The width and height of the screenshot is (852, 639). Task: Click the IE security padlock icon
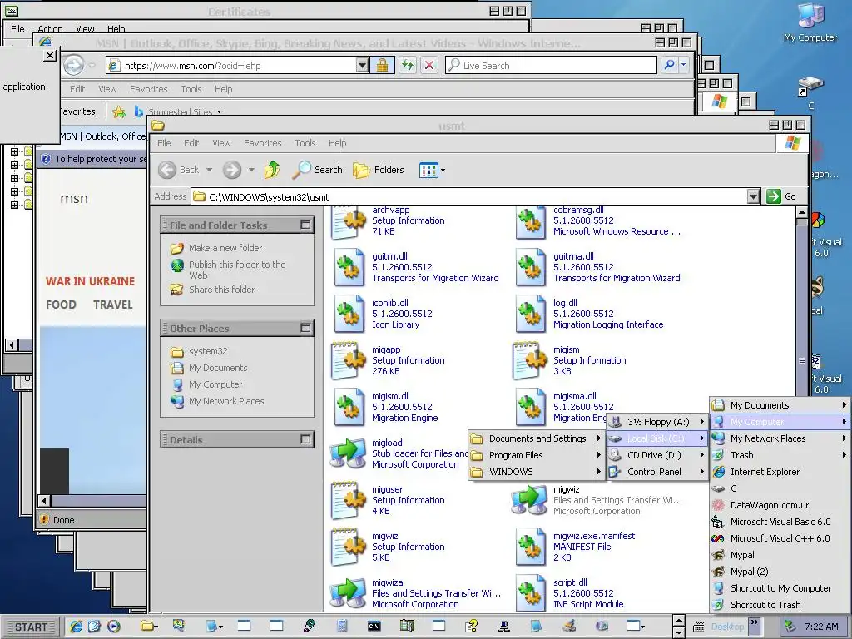(x=383, y=66)
